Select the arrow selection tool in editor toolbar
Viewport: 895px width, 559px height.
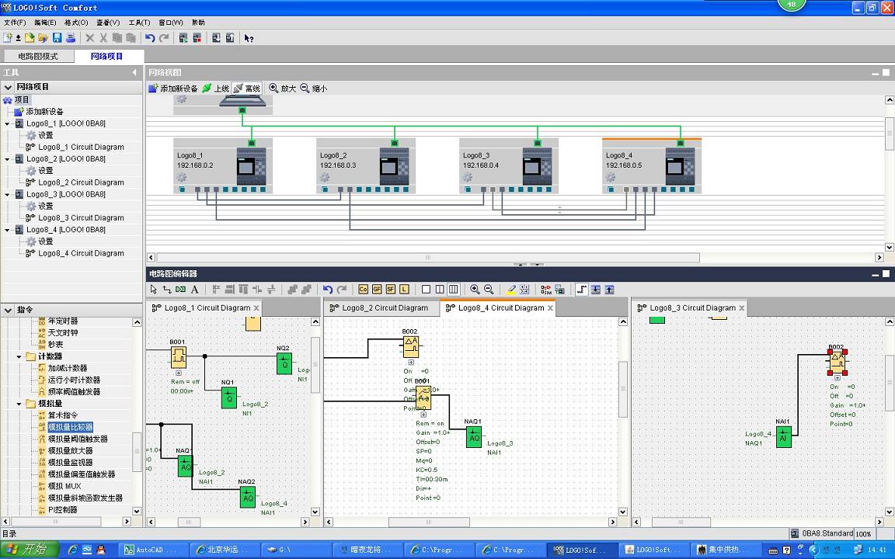(x=154, y=289)
